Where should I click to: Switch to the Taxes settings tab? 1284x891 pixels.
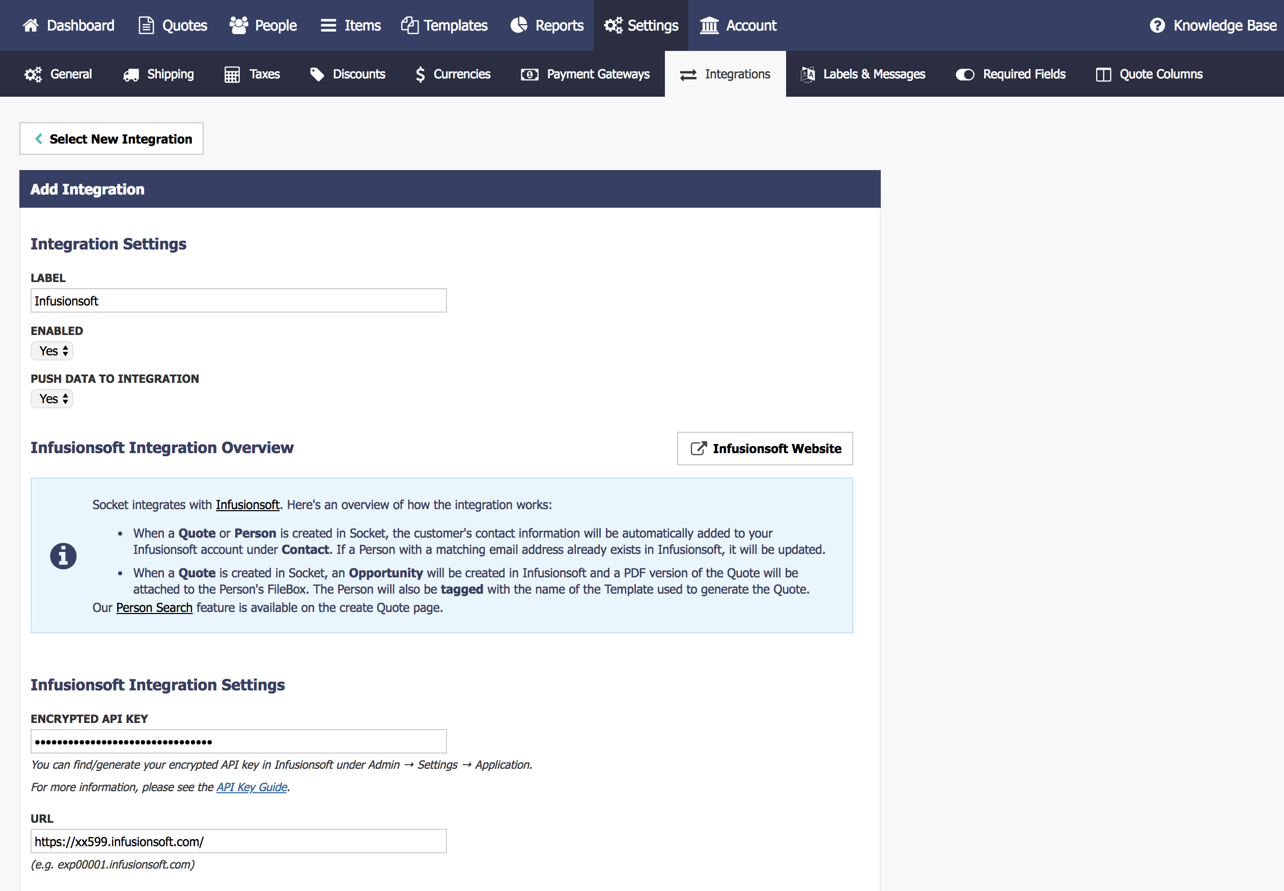click(253, 74)
